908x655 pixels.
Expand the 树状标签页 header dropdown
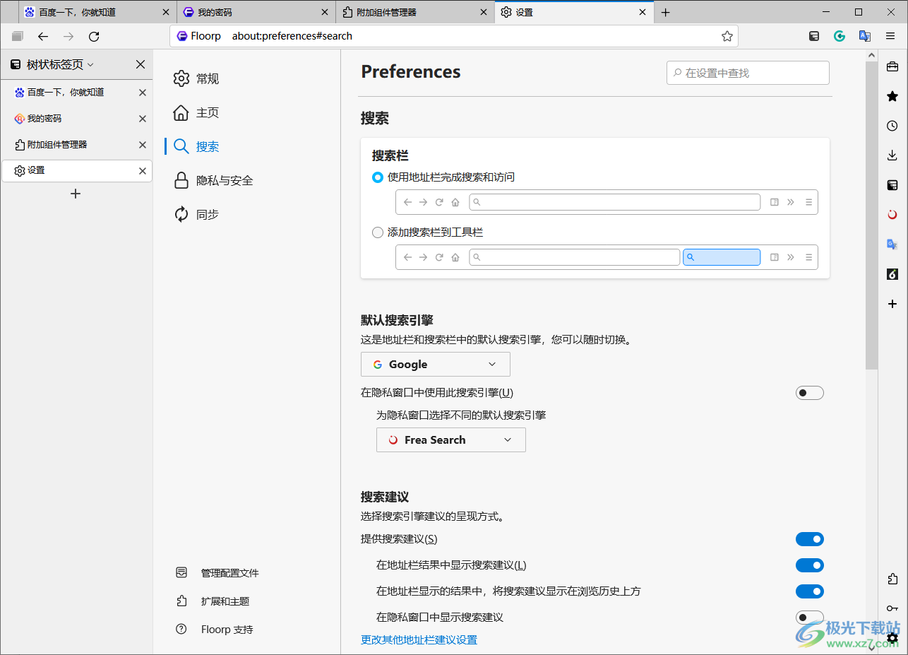coord(90,64)
